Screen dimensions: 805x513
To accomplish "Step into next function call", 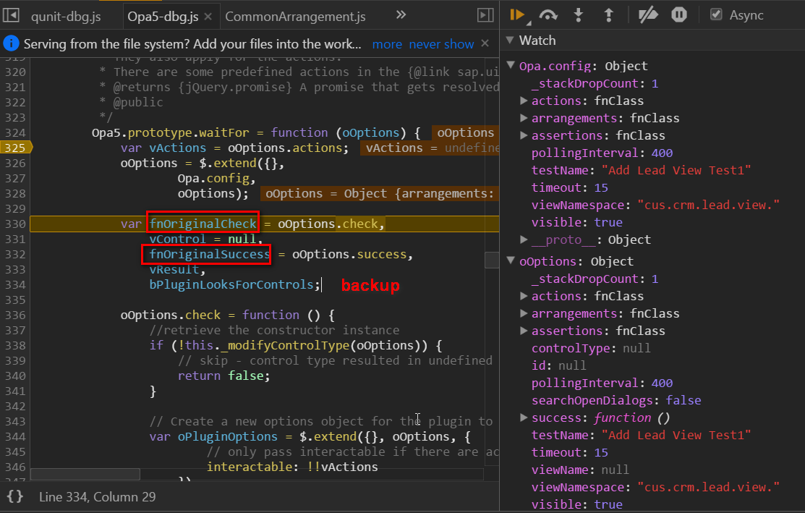I will (x=579, y=15).
